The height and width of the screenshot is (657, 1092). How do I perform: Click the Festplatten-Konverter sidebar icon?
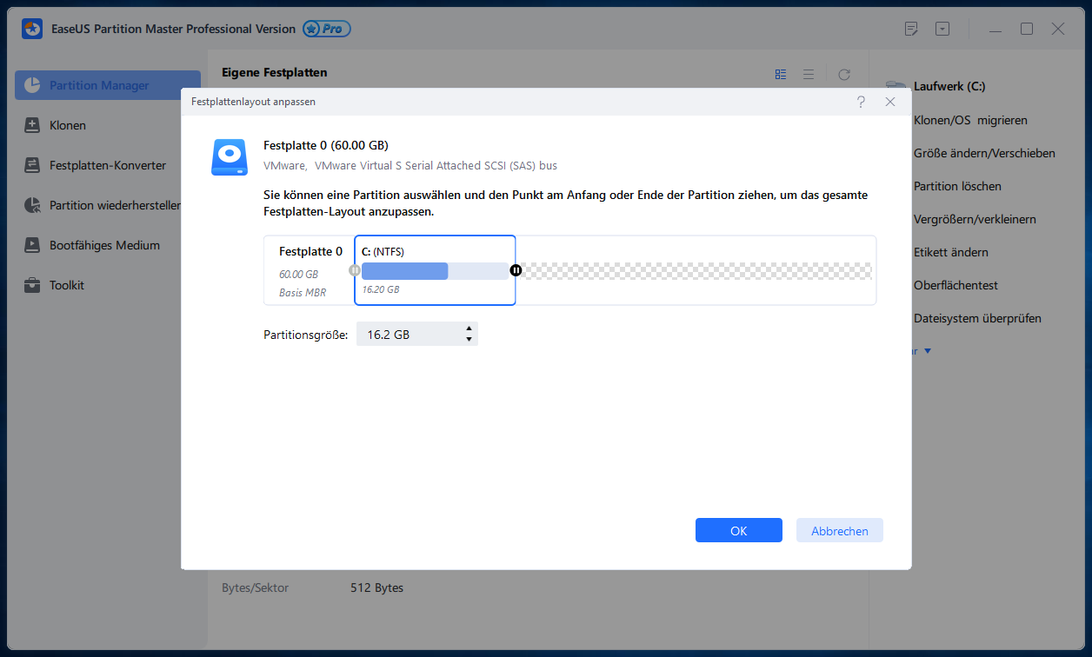point(32,165)
